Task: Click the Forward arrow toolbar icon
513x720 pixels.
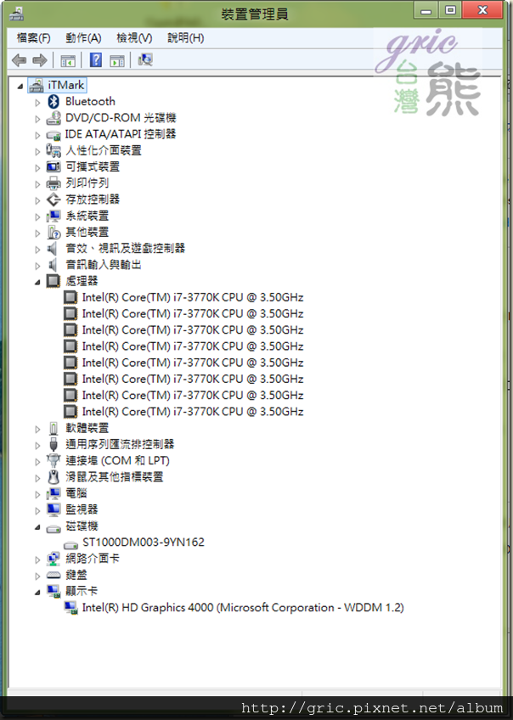Action: click(40, 60)
